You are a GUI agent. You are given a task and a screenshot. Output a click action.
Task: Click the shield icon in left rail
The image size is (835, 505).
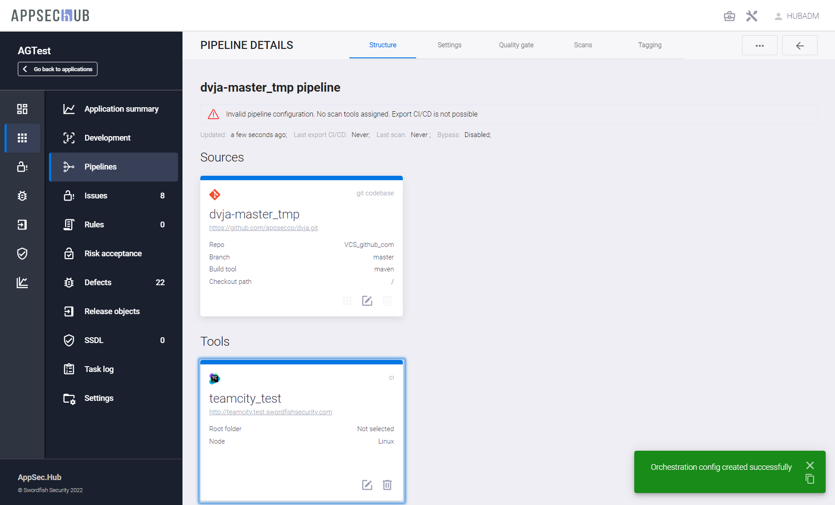point(22,254)
